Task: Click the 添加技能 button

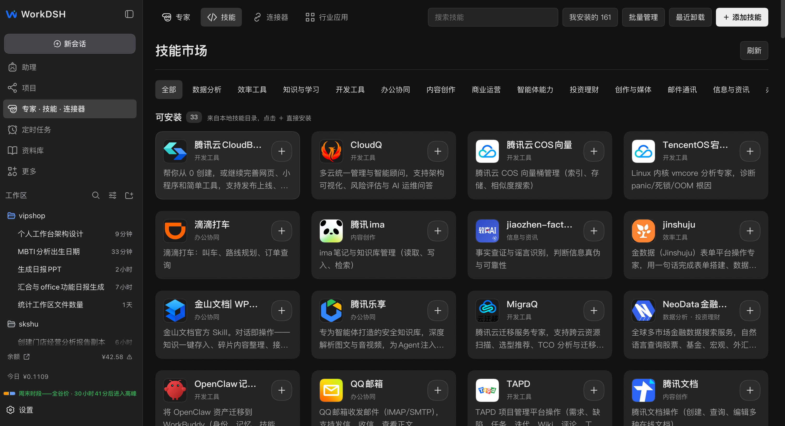Action: [x=742, y=17]
